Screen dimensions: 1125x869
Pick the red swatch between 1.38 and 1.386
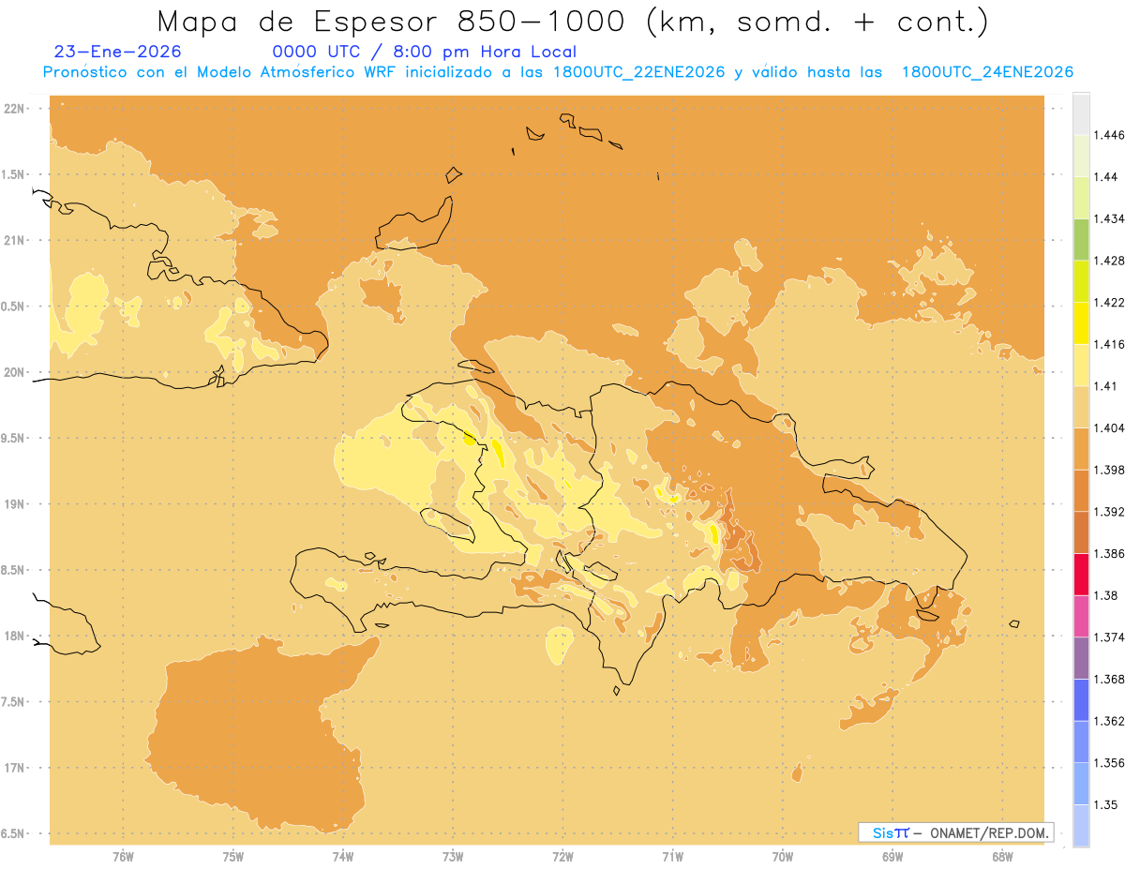[x=1081, y=574]
